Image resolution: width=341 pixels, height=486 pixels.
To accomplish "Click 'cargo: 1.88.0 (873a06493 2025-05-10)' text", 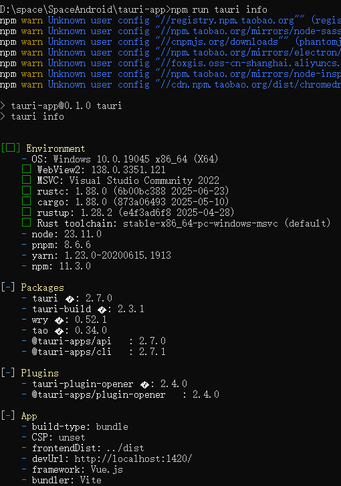I will coord(133,202).
